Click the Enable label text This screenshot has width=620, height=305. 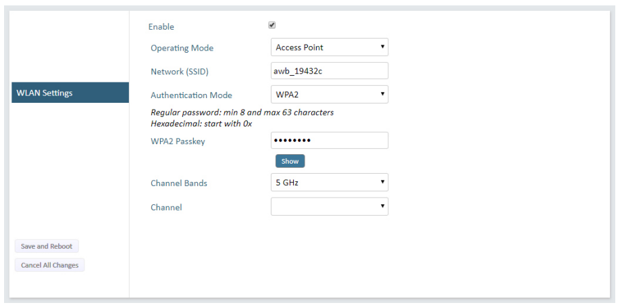[161, 27]
